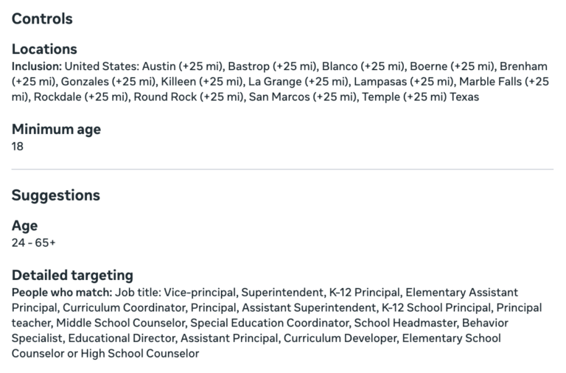566x373 pixels.
Task: Click the Controls heading
Action: 42,18
